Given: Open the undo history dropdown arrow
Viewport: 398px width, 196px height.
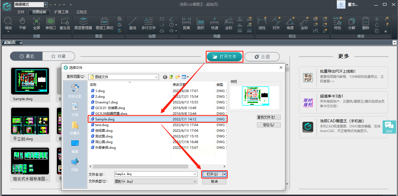Looking at the screenshot, I should [55, 5].
